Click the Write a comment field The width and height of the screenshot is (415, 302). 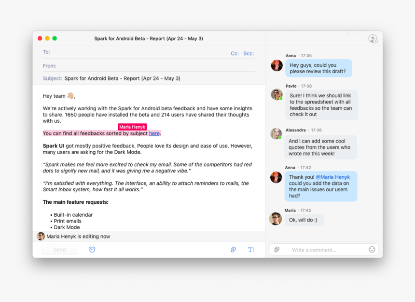(x=326, y=249)
